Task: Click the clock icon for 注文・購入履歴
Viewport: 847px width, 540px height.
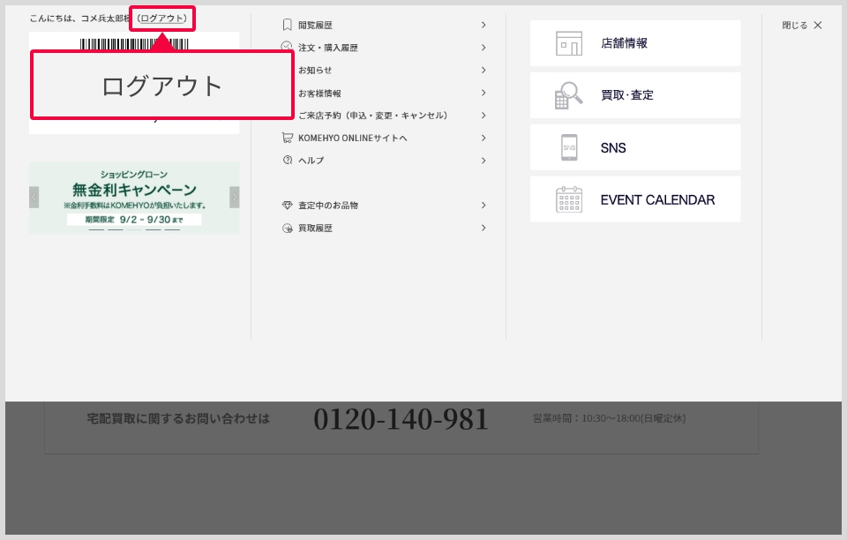Action: tap(287, 48)
